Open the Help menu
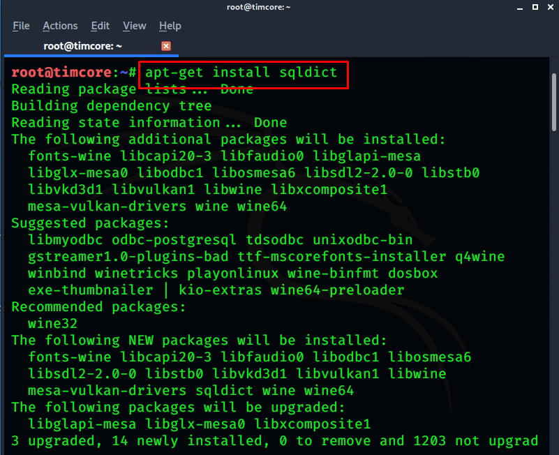Viewport: 559px width, 455px height. coord(170,26)
